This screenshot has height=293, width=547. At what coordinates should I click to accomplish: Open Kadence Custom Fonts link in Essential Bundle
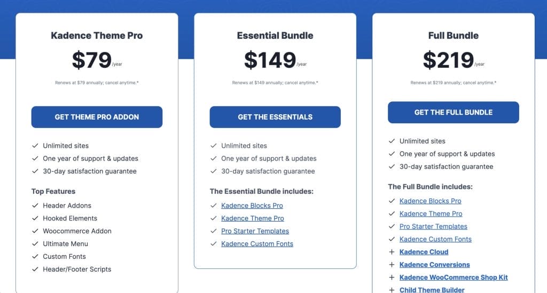tap(257, 244)
